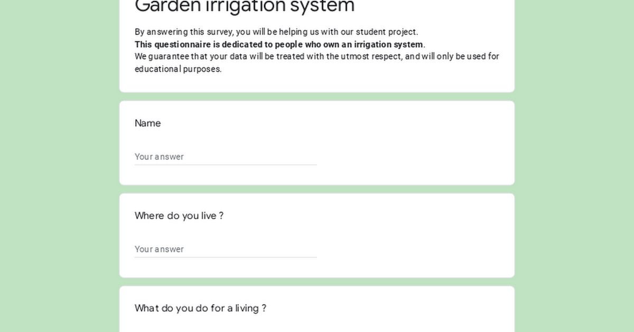Click the green page background left of the form

(x=59, y=166)
